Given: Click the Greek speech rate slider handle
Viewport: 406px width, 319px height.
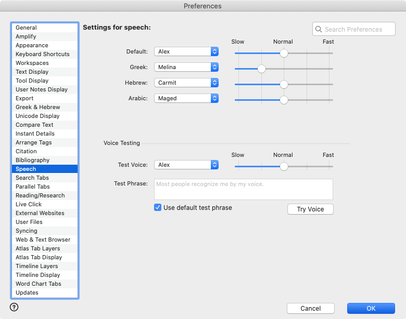Looking at the screenshot, I should click(261, 69).
